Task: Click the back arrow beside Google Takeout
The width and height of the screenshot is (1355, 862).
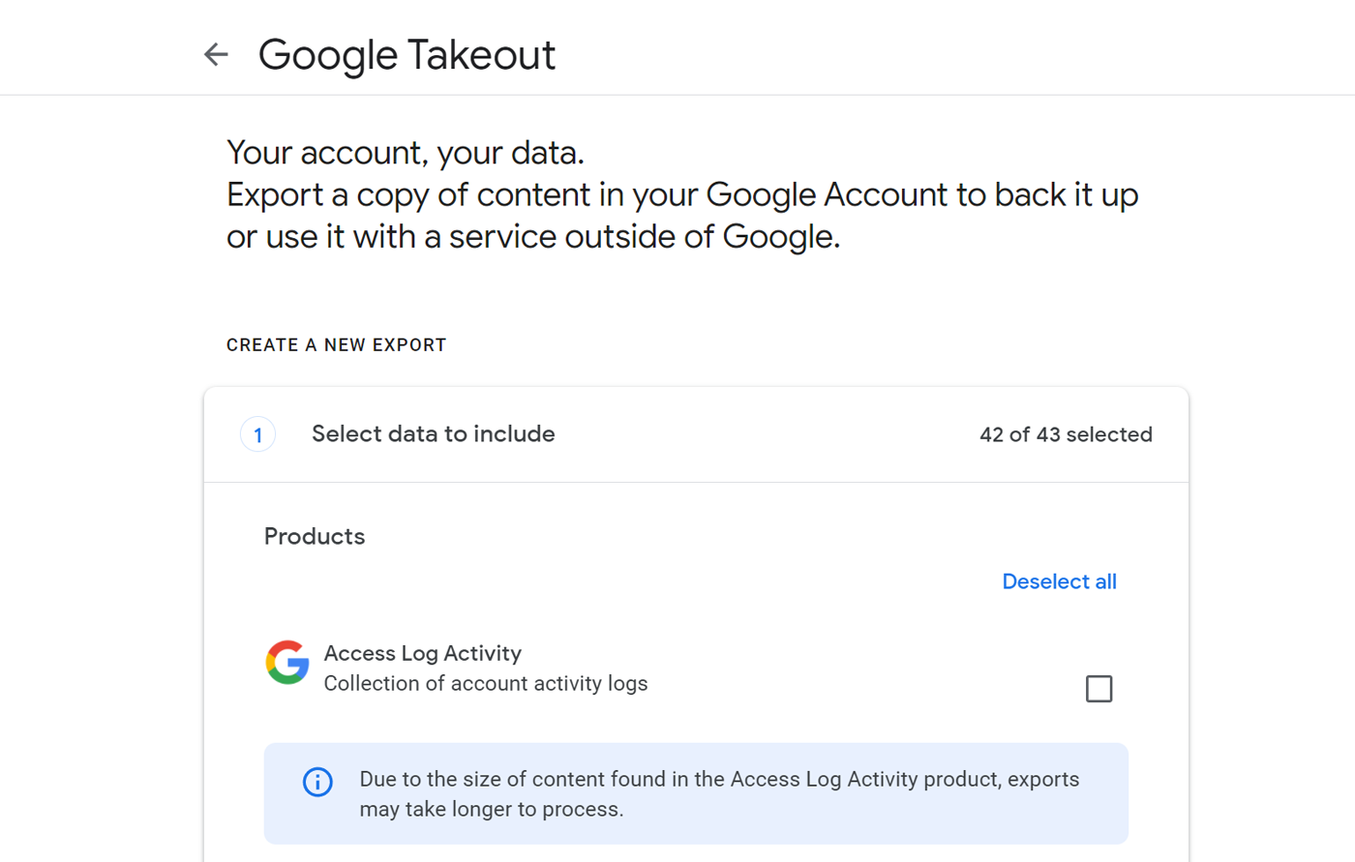Action: (x=216, y=54)
